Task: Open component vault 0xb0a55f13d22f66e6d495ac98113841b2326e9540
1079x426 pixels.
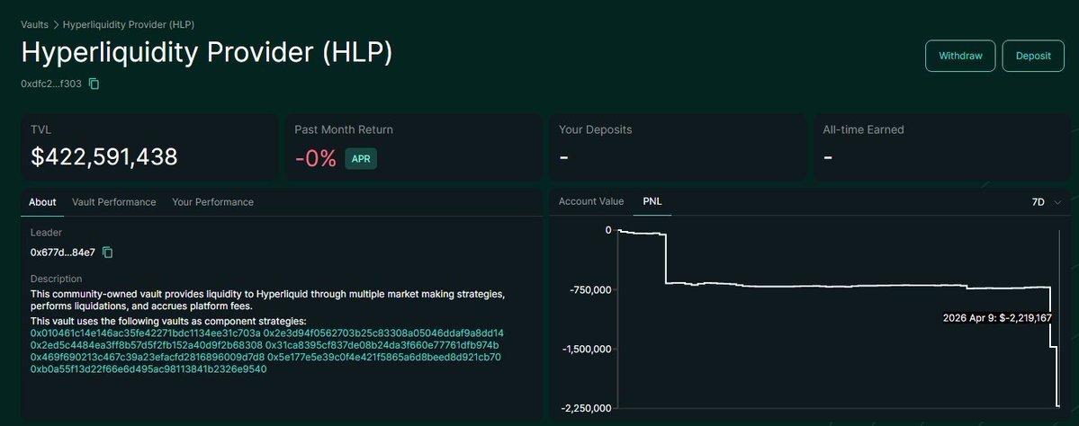Action: click(x=148, y=369)
